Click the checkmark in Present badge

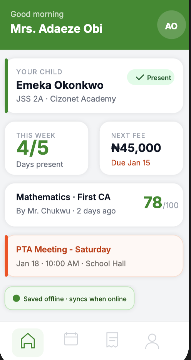tap(140, 77)
